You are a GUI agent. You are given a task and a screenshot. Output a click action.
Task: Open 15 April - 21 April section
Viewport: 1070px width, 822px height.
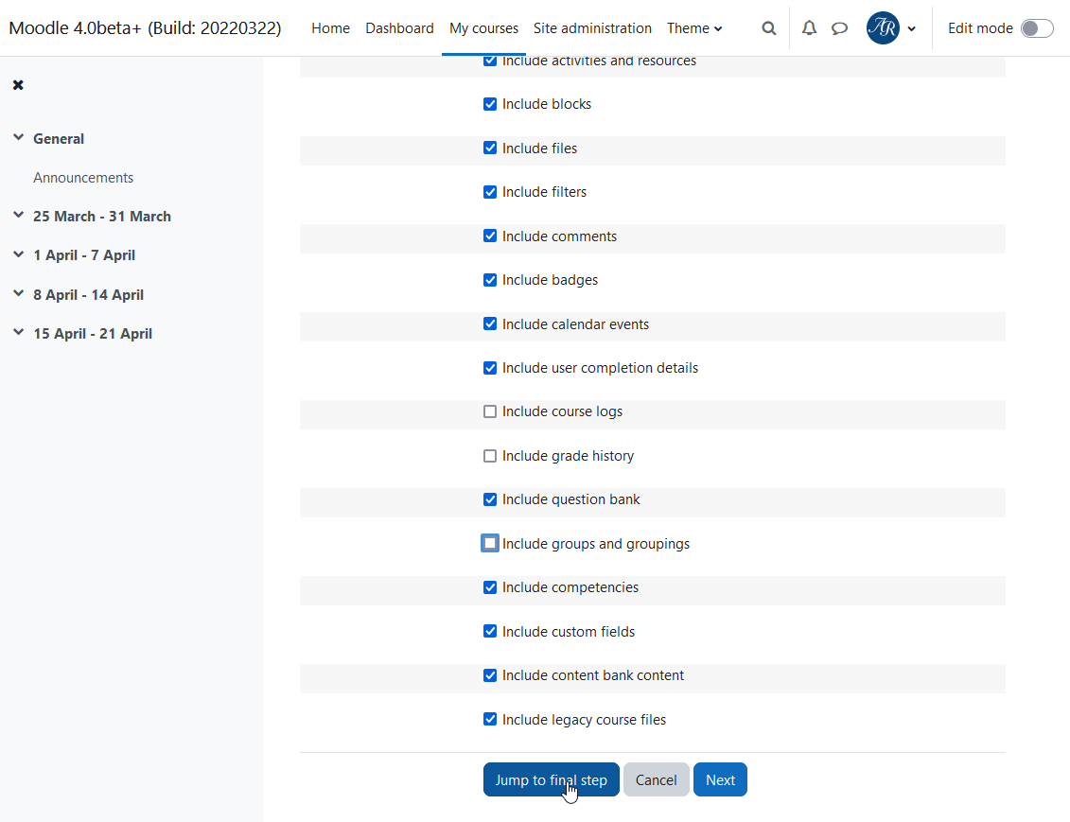tap(93, 334)
